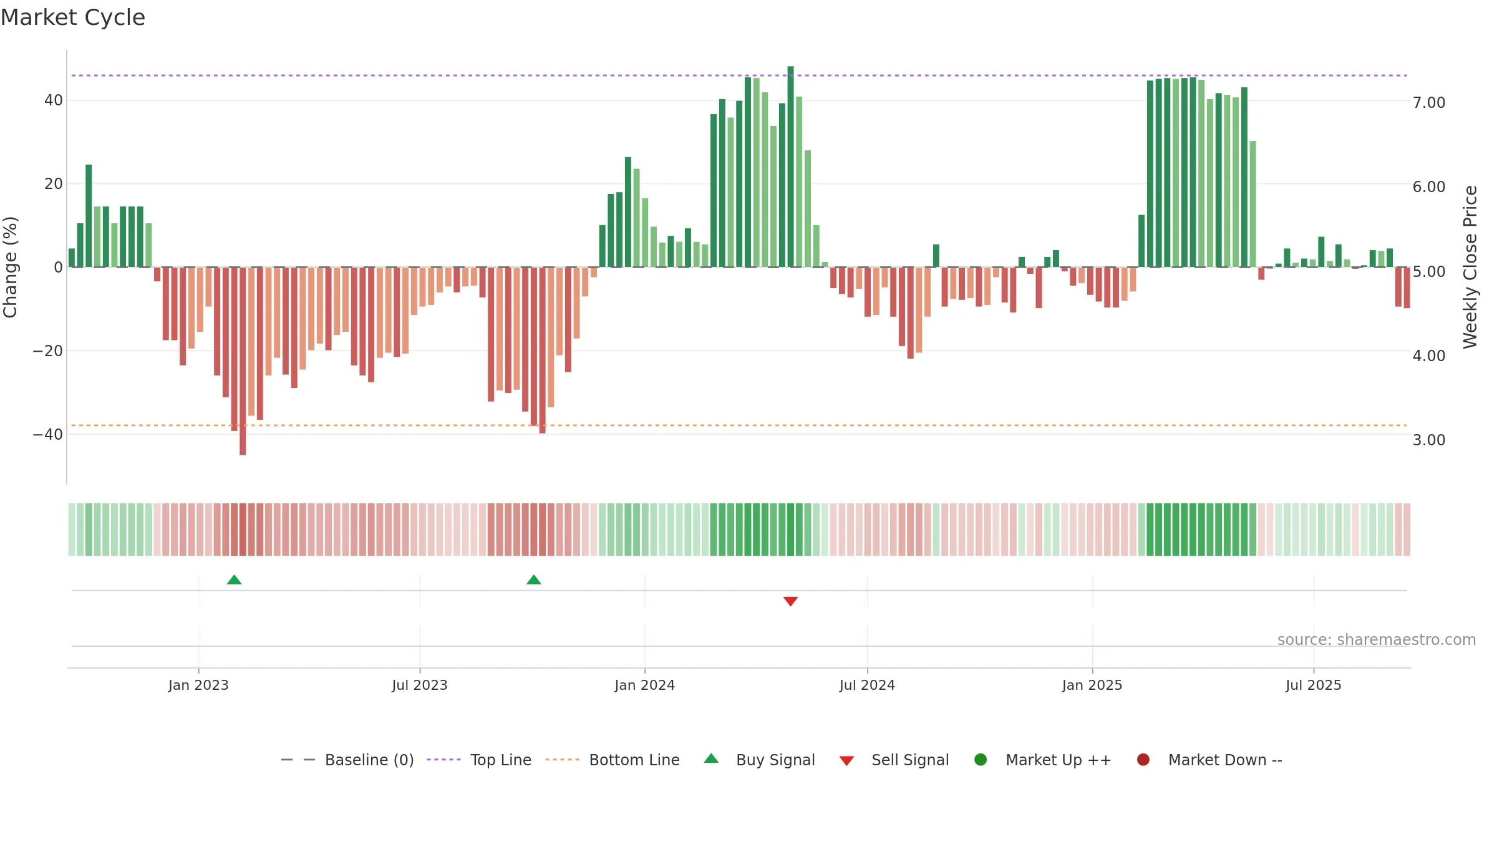
Task: Click the Jan 2023 axis label
Action: [198, 685]
